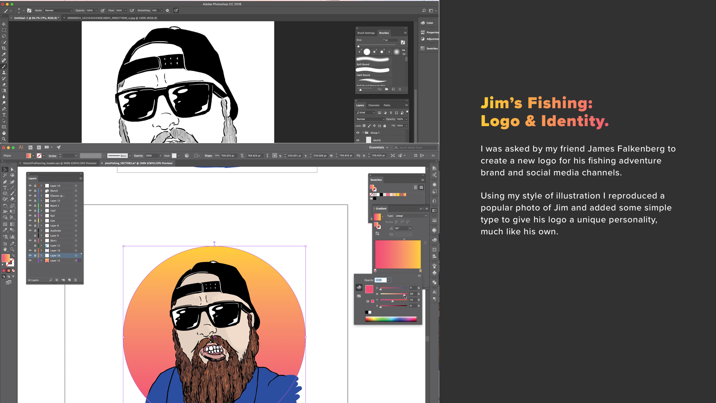Viewport: 716px width, 403px height.
Task: Switch to the Channels tab
Action: coord(374,105)
